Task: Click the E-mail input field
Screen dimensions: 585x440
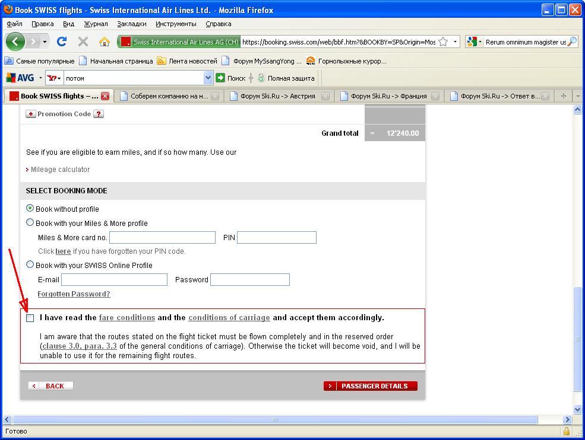Action: coord(114,280)
